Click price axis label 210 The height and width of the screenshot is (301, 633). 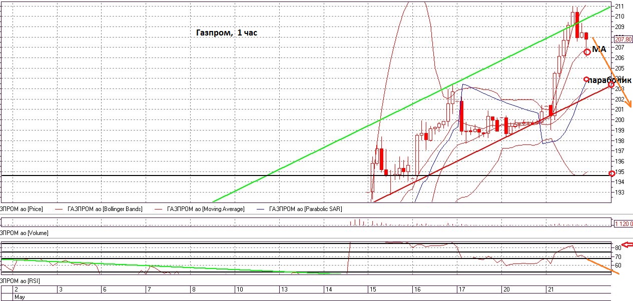tap(620, 16)
